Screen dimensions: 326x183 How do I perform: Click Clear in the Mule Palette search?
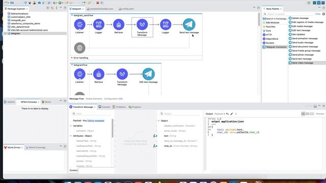point(318,14)
